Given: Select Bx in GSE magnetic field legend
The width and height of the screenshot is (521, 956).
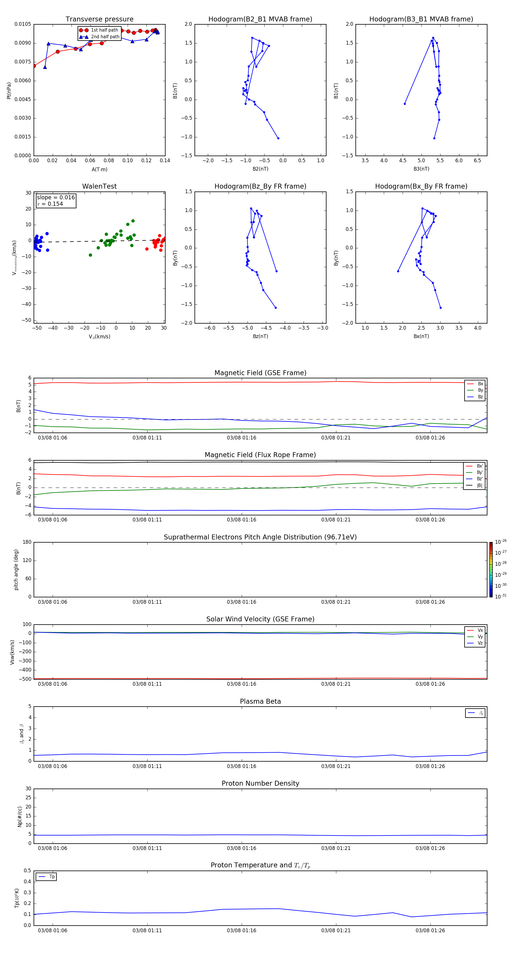Looking at the screenshot, I should point(475,384).
